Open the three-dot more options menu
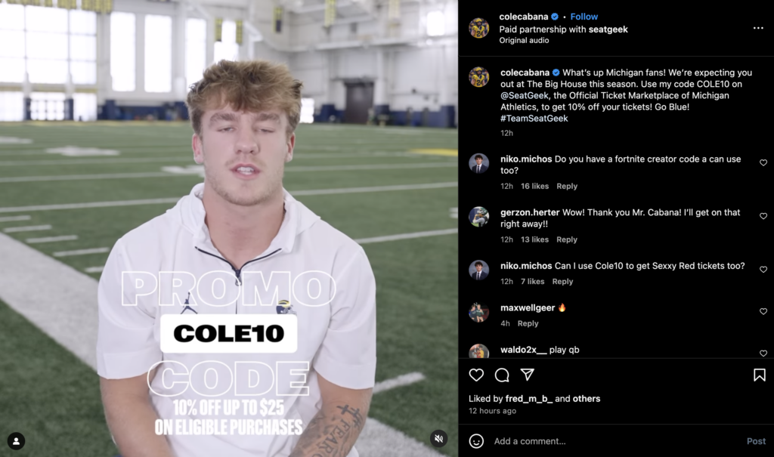 [758, 28]
